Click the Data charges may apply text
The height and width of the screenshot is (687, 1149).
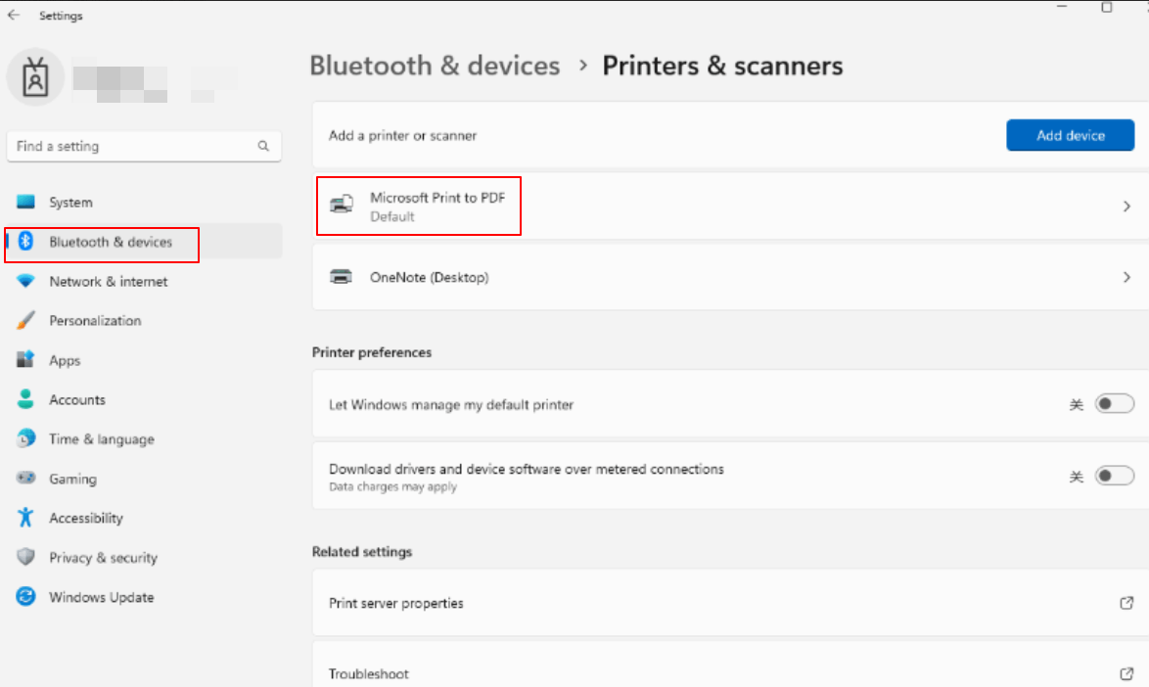(x=392, y=487)
